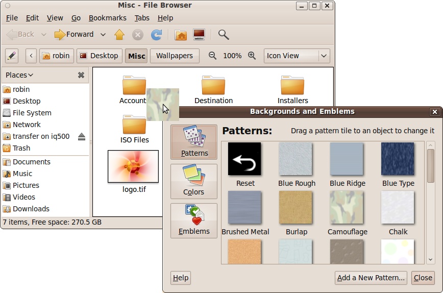
Task: Expand the Places pane selector
Action: point(19,75)
